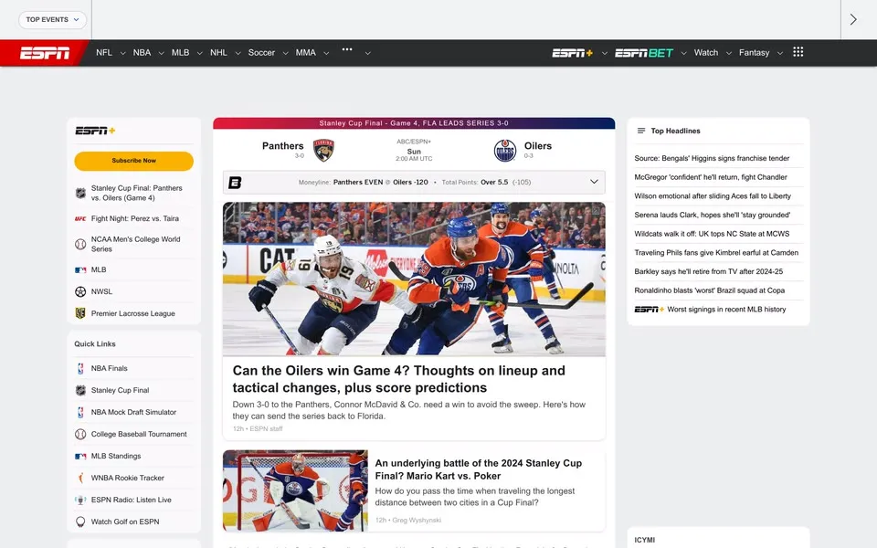Open the Watch nav menu item
The width and height of the screenshot is (877, 548).
(x=706, y=53)
